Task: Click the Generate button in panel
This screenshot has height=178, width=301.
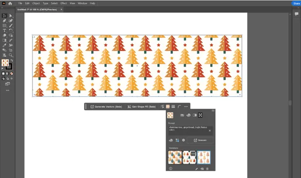Action: [200, 140]
